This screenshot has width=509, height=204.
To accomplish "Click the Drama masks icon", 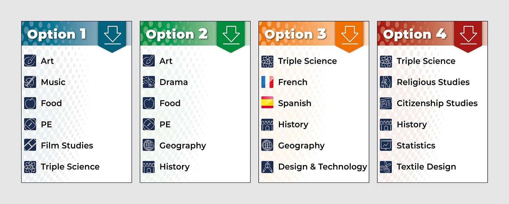I will tap(149, 82).
